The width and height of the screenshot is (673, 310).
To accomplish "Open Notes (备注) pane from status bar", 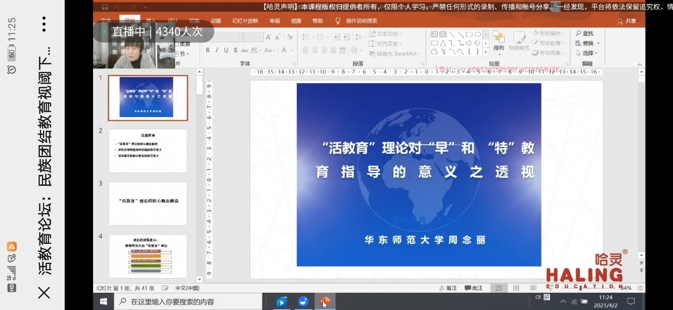I will [x=448, y=288].
